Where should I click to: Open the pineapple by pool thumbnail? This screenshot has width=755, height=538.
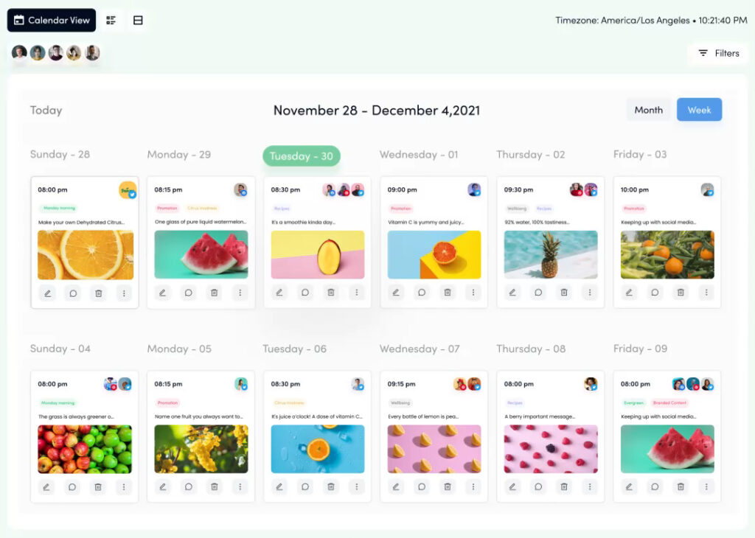pos(551,254)
